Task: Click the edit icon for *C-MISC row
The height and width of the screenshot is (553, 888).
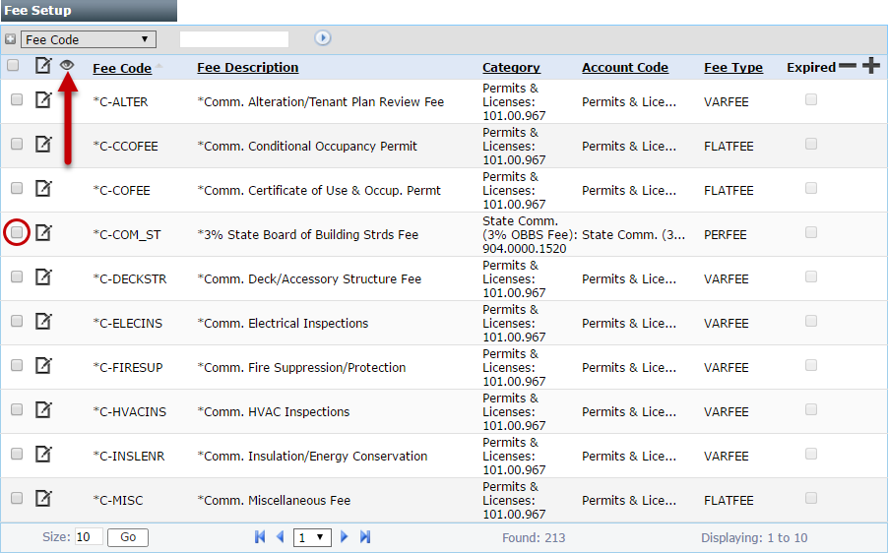Action: [43, 498]
